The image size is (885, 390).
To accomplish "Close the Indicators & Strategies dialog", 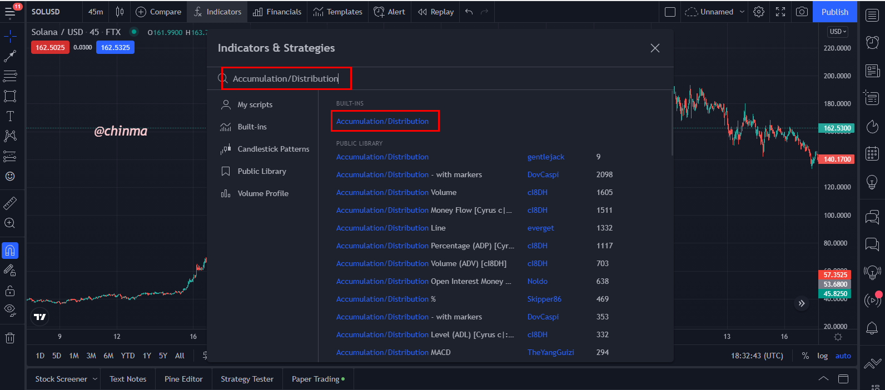I will click(655, 48).
